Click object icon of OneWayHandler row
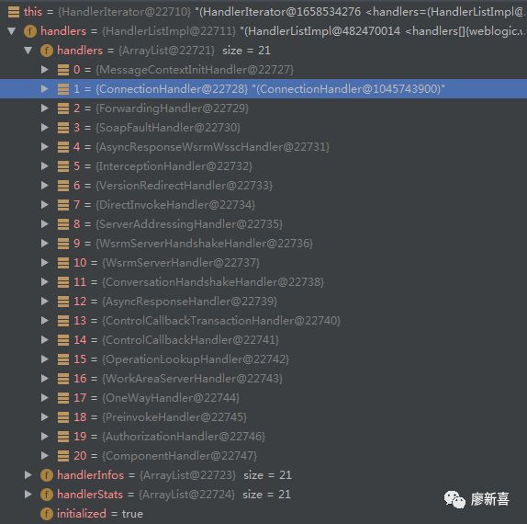The width and height of the screenshot is (527, 524). 63,398
